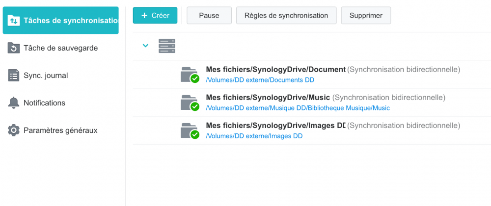
Task: Click the Images DD task folder icon
Action: [x=189, y=130]
